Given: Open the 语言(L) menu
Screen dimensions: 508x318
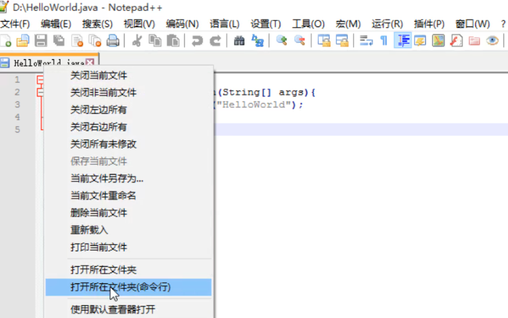Looking at the screenshot, I should 224,24.
